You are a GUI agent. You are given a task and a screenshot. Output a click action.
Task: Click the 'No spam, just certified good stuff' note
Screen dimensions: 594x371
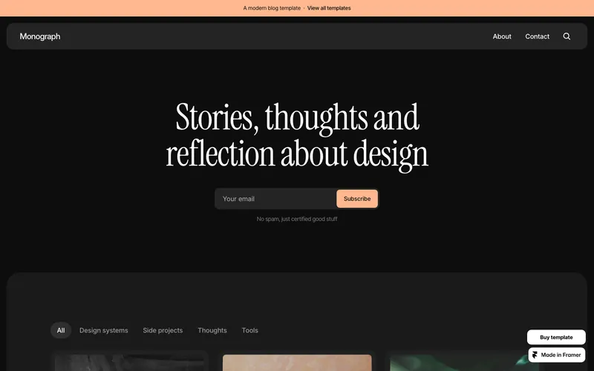click(297, 219)
